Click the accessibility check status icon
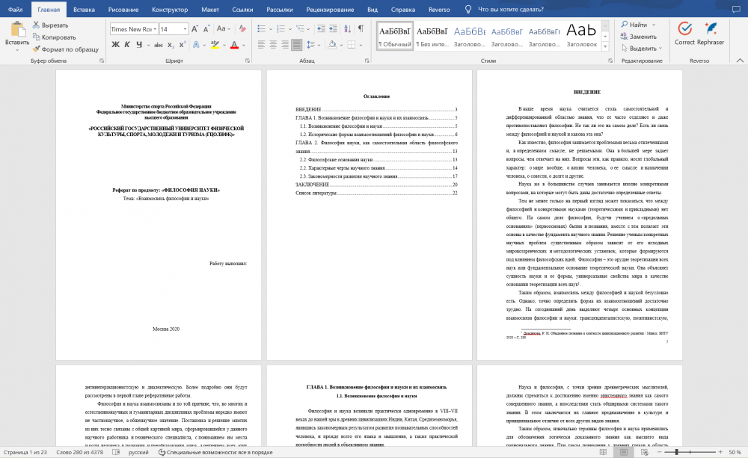 [162, 452]
